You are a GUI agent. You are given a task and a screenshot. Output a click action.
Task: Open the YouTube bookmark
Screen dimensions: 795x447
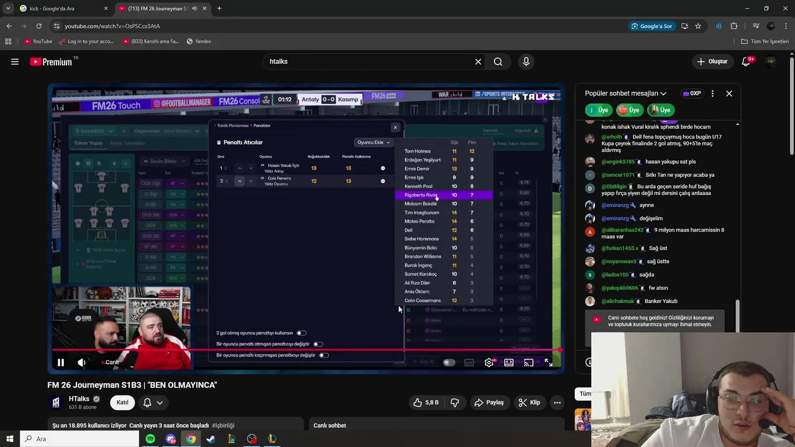(x=38, y=42)
